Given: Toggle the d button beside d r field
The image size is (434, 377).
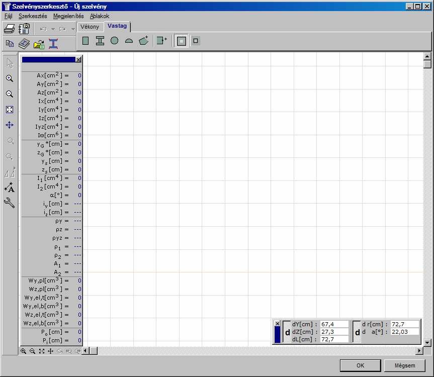Looking at the screenshot, I should 357,332.
